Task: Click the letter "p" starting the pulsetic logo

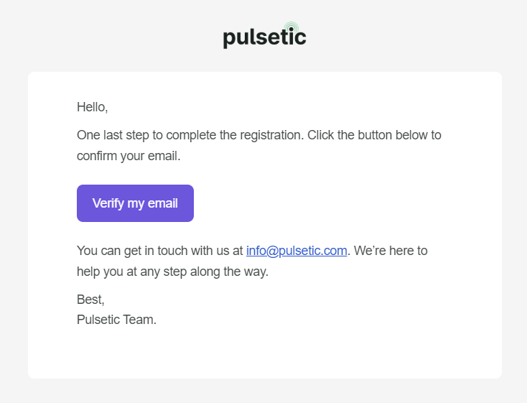Action: point(229,39)
